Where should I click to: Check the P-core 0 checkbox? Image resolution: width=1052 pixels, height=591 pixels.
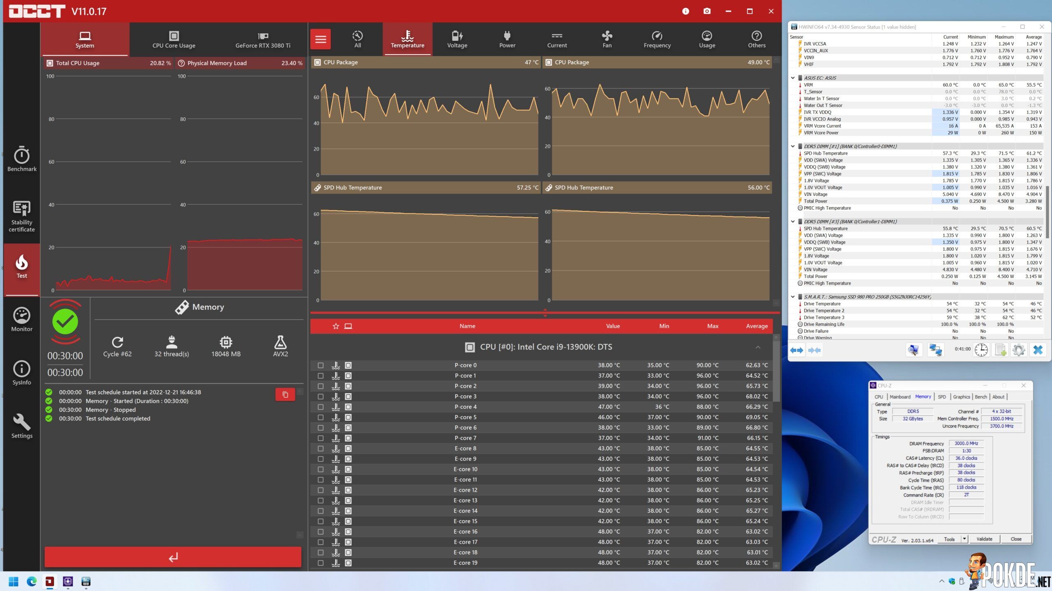point(321,365)
